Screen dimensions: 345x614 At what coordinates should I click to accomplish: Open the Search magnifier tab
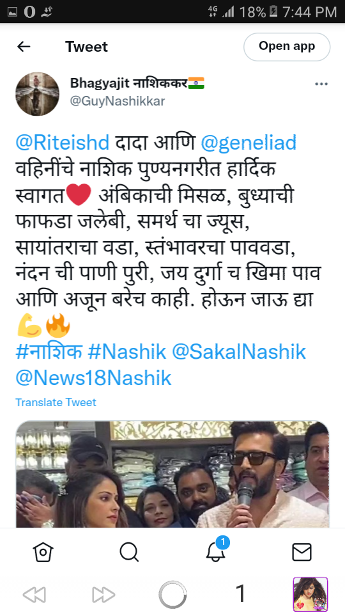click(129, 552)
